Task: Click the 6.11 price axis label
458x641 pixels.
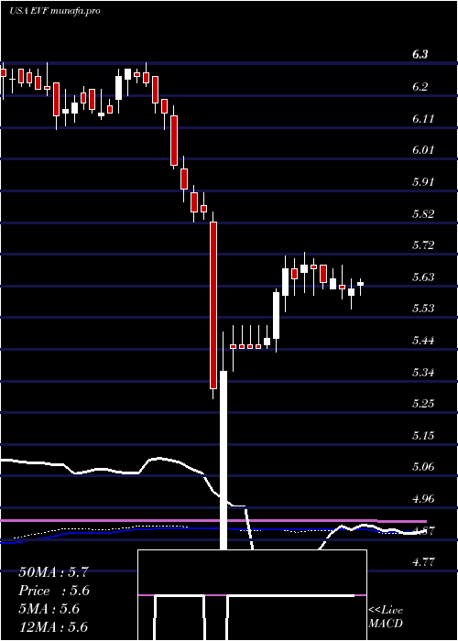Action: point(422,118)
